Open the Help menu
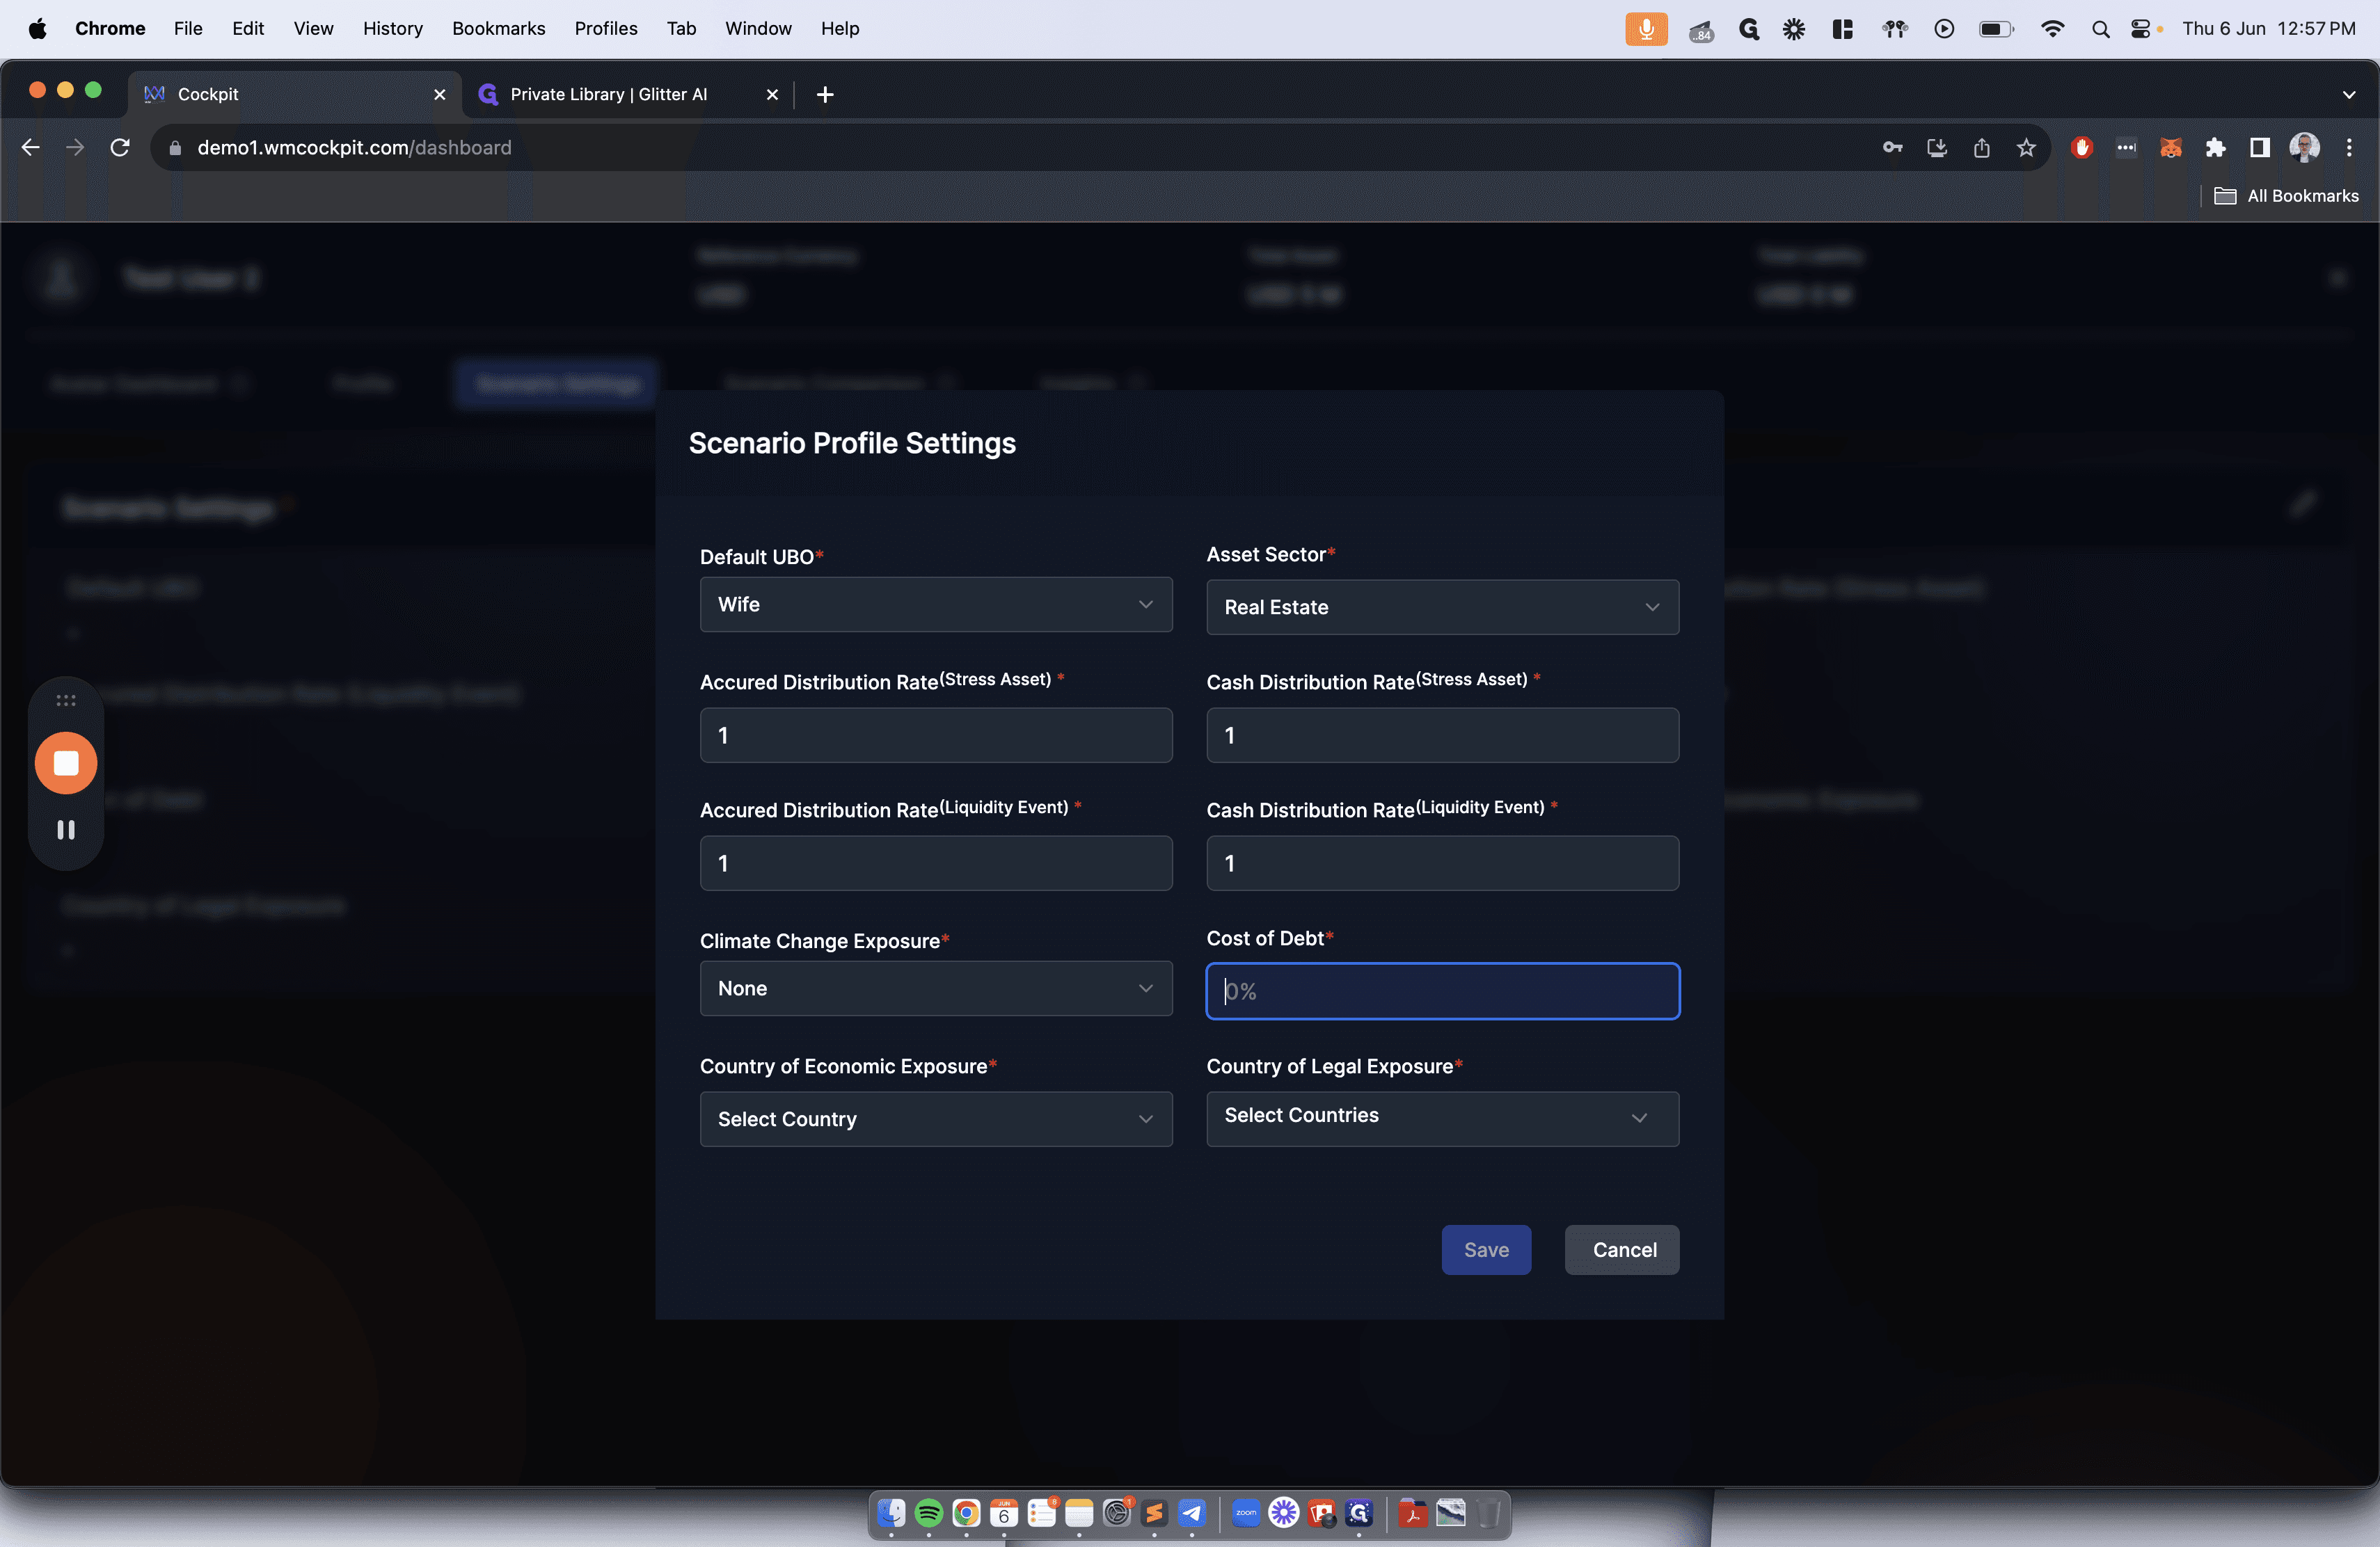Image resolution: width=2380 pixels, height=1547 pixels. point(840,29)
